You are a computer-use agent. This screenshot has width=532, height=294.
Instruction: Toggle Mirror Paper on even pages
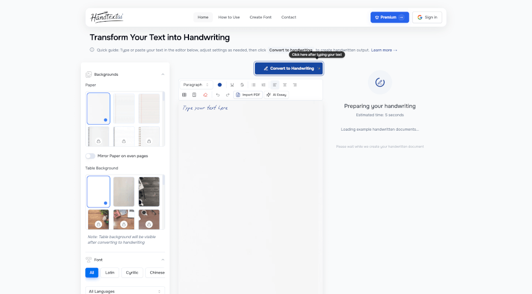(90, 156)
